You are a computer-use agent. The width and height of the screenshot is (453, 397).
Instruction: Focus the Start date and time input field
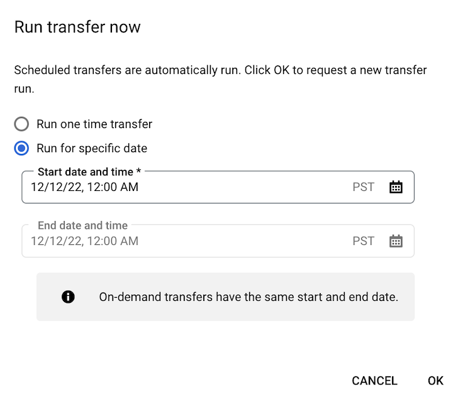tap(189, 187)
